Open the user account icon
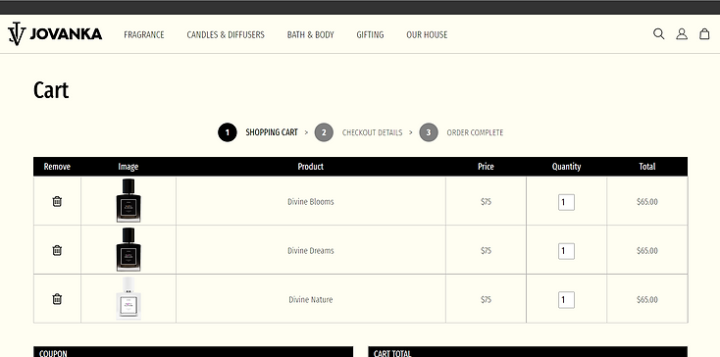 (682, 34)
